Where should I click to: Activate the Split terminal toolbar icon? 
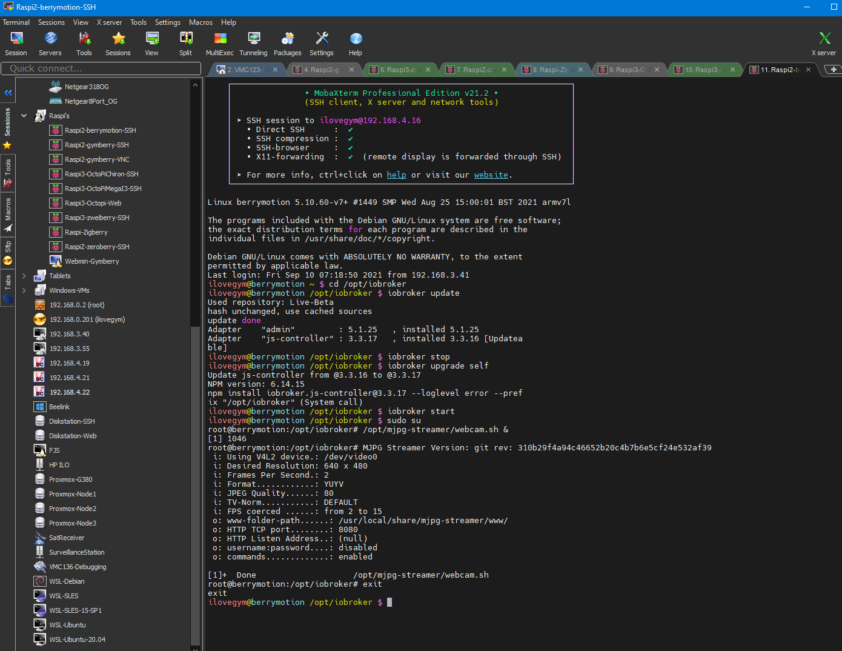coord(186,44)
